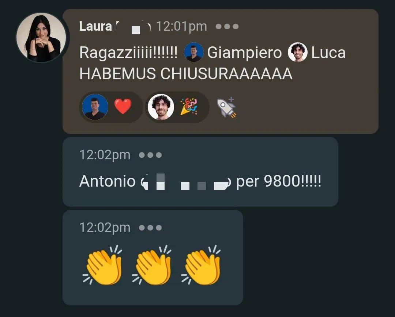Add a reaction with rocket plus icon
The height and width of the screenshot is (317, 395).
pyautogui.click(x=226, y=108)
